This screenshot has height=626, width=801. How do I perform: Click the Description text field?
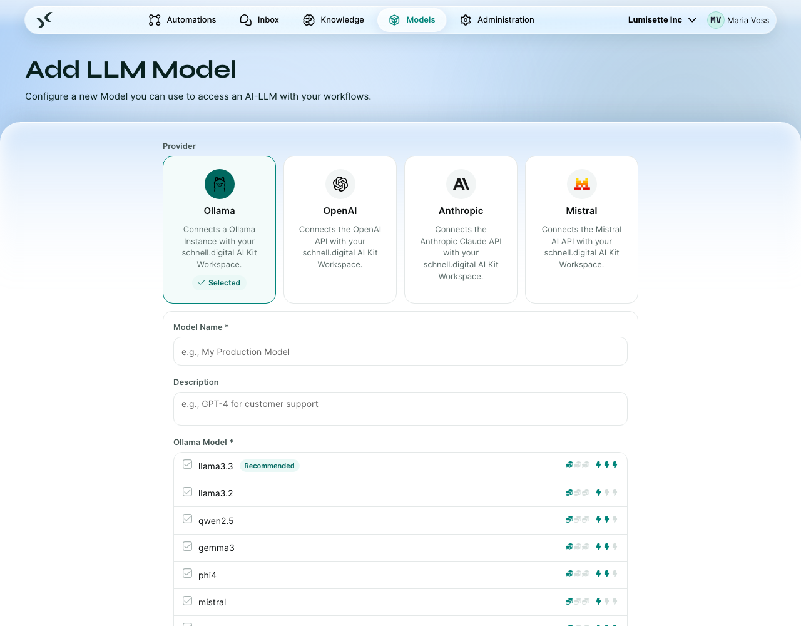pos(400,409)
